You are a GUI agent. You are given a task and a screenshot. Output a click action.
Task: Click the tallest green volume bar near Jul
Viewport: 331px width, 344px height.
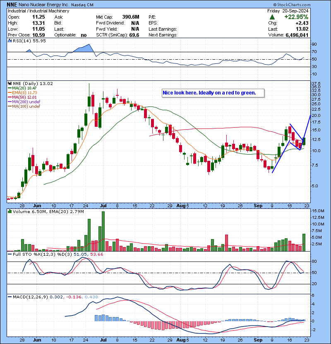(x=103, y=231)
